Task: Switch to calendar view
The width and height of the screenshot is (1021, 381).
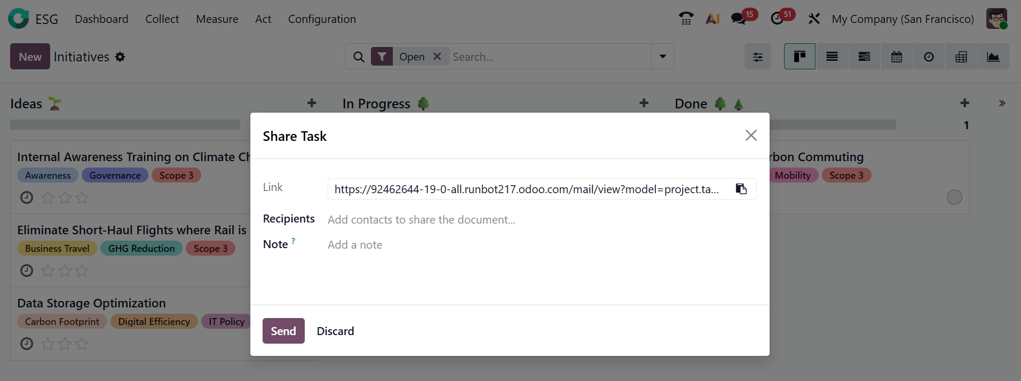Action: click(897, 57)
